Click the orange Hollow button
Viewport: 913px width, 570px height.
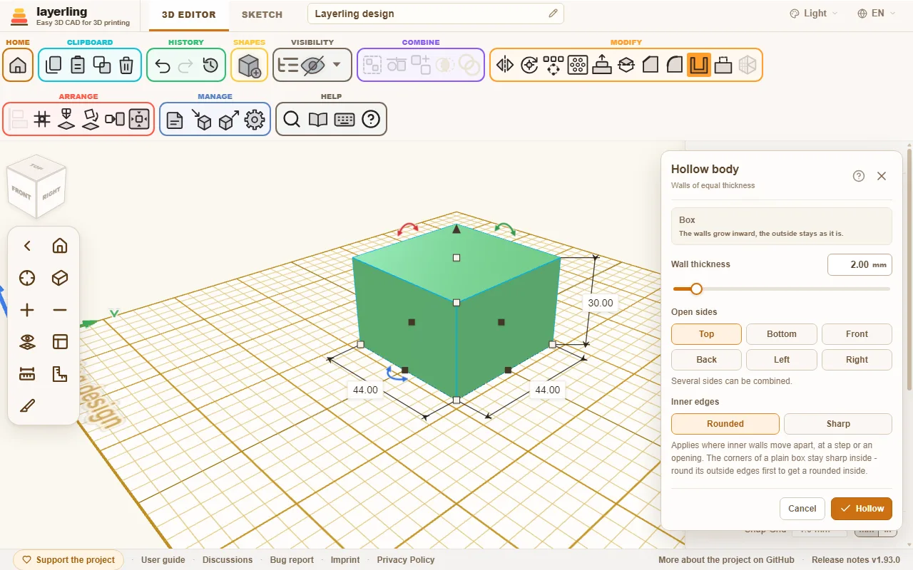point(862,509)
